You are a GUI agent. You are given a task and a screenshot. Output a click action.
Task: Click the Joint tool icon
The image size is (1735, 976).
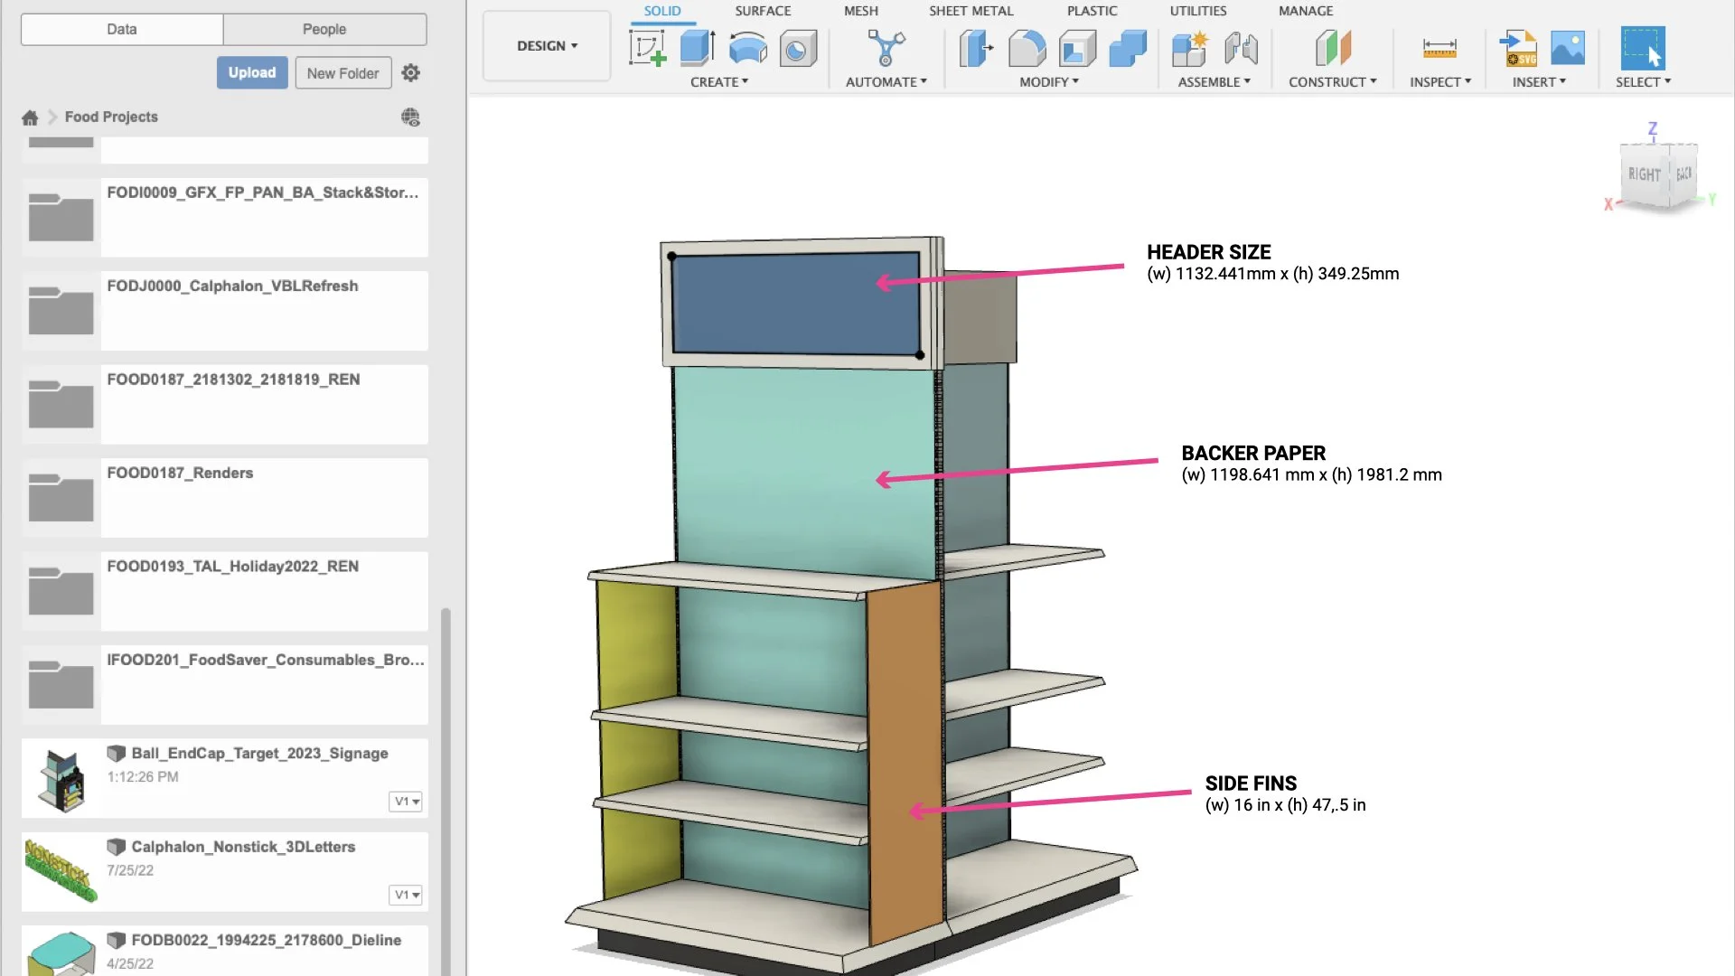[1241, 48]
